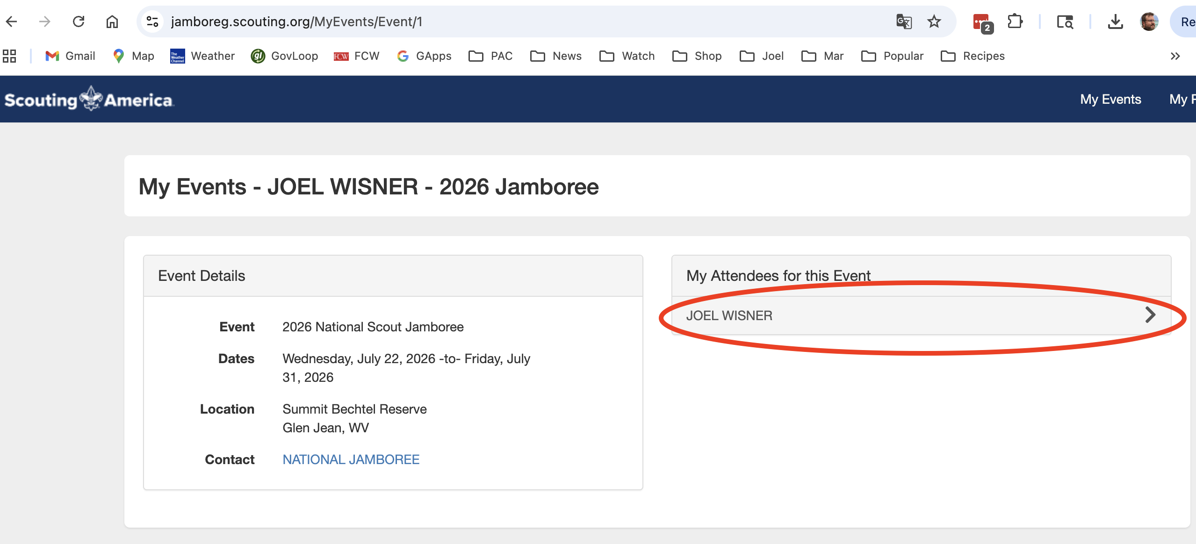This screenshot has width=1196, height=544.
Task: Click the NATIONAL JAMBOREE contact link
Action: (x=351, y=459)
